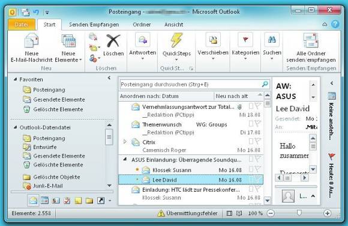Image resolution: width=348 pixels, height=226 pixels.
Task: Open the Folder List view icon
Action: [89, 201]
